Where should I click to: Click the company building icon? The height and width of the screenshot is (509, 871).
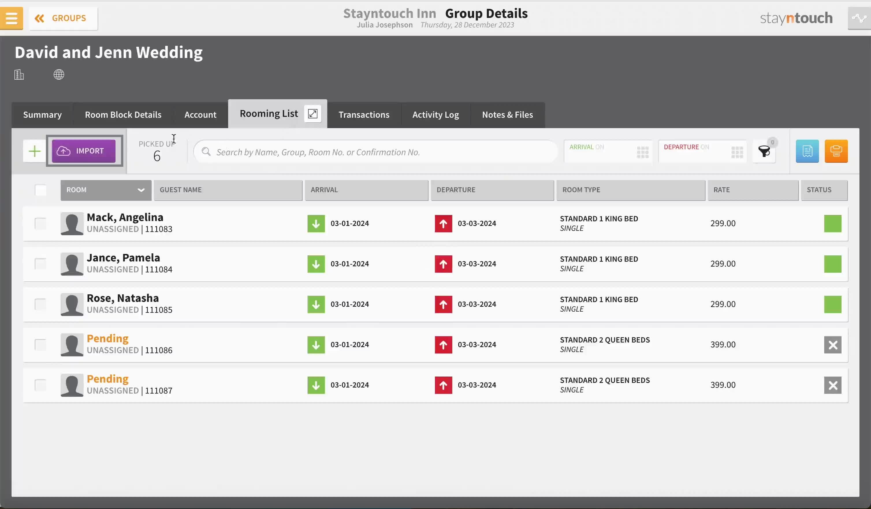pos(19,74)
